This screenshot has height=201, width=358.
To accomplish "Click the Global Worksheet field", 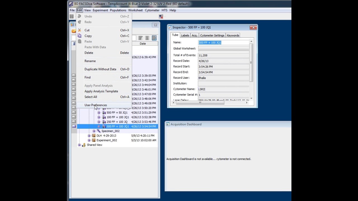I will pos(223,49).
